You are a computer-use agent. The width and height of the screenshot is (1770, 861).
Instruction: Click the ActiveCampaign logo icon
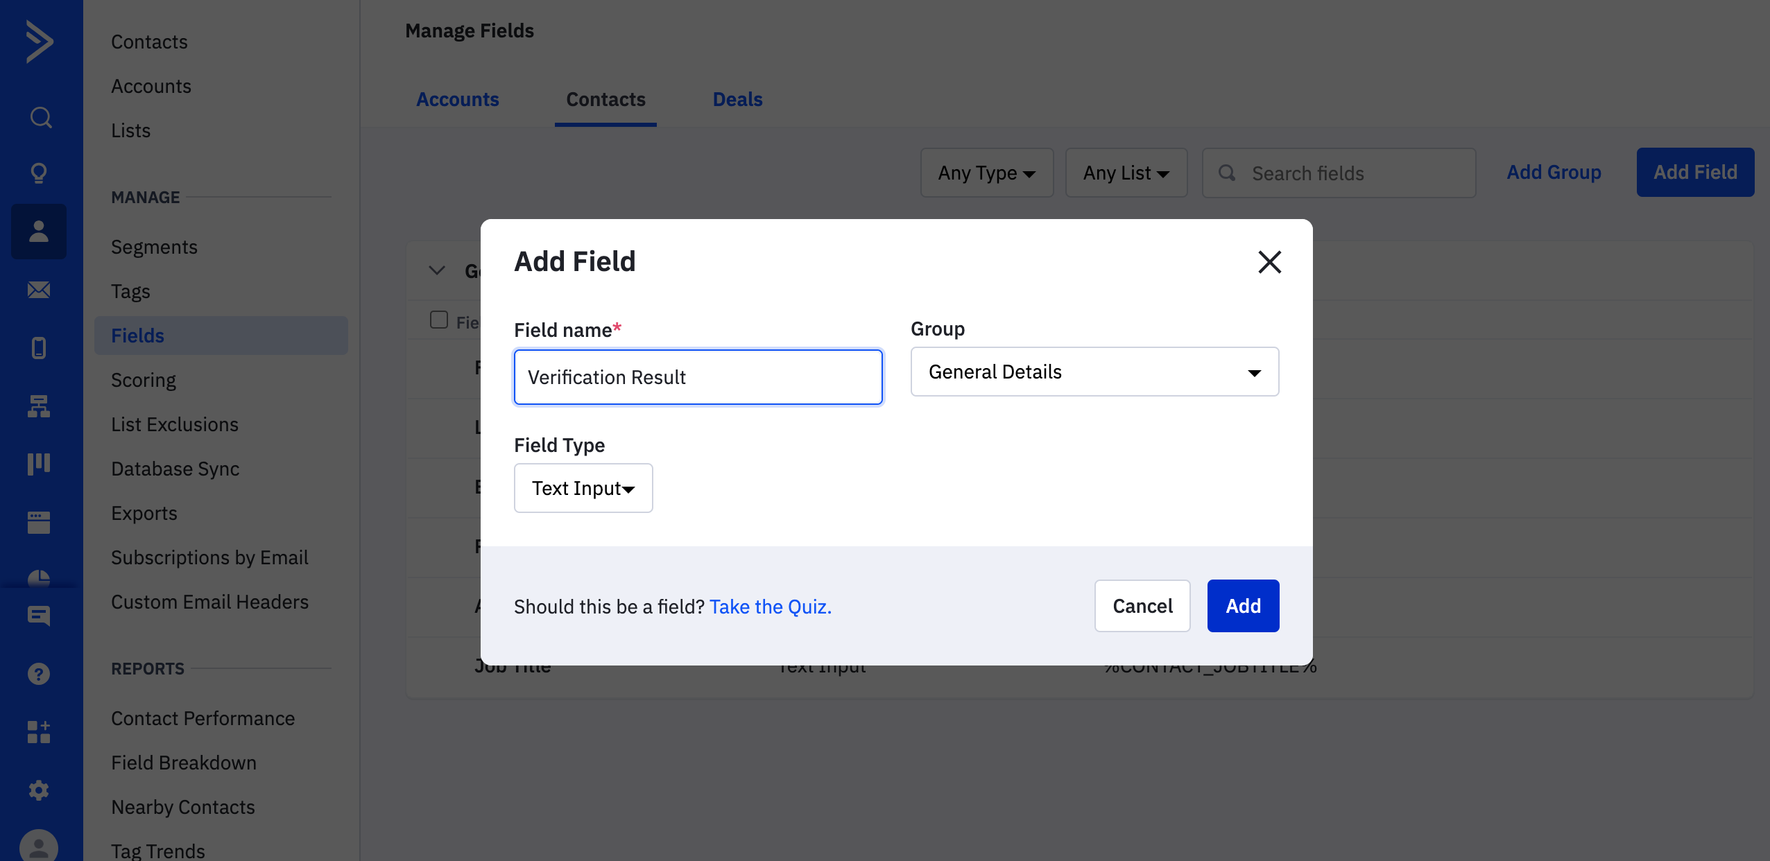[40, 42]
